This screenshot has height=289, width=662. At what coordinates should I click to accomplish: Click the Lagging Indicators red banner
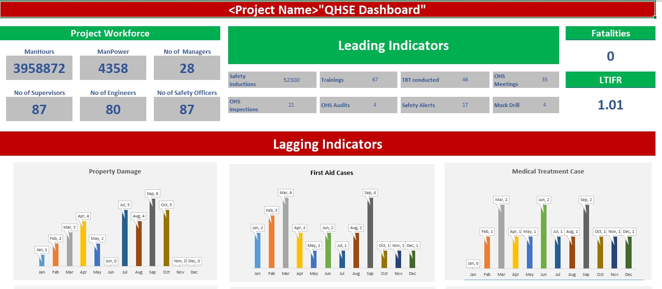(x=328, y=144)
